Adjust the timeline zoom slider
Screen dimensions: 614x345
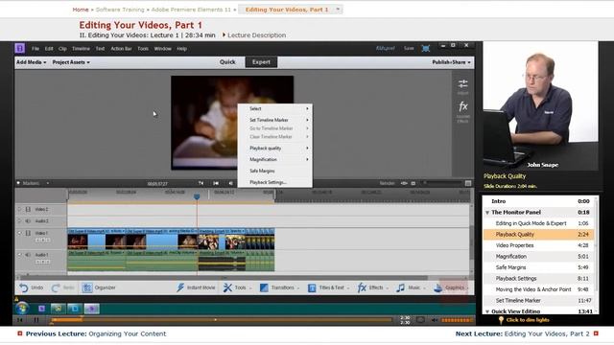[x=442, y=183]
